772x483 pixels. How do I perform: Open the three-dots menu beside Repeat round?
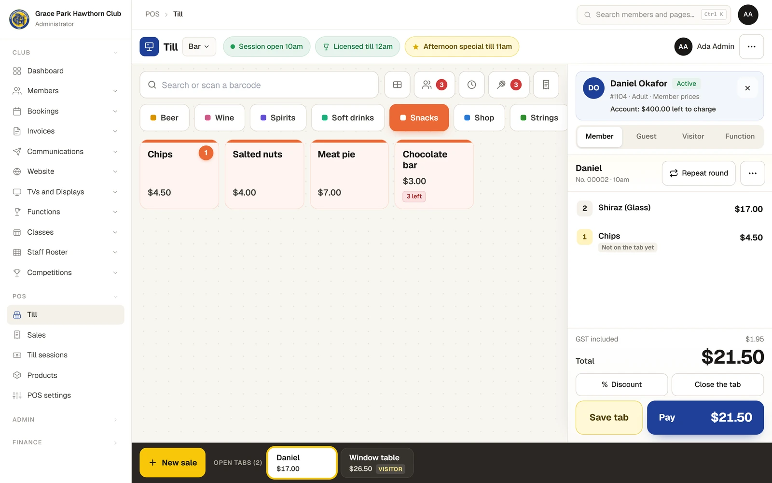click(752, 173)
